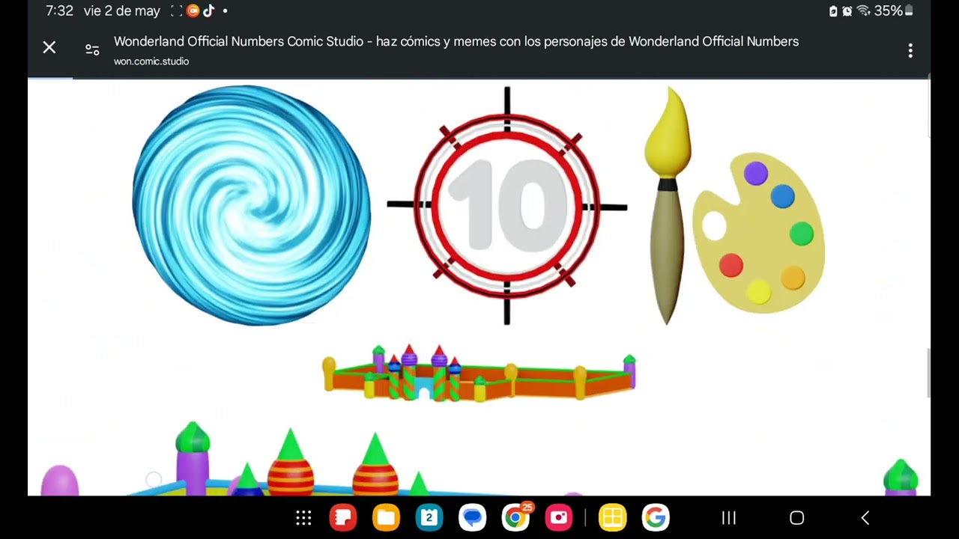Click the purple paint dot on palette

756,174
